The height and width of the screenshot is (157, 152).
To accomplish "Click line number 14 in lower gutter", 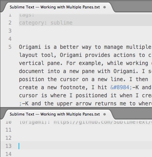I will coord(8,154).
